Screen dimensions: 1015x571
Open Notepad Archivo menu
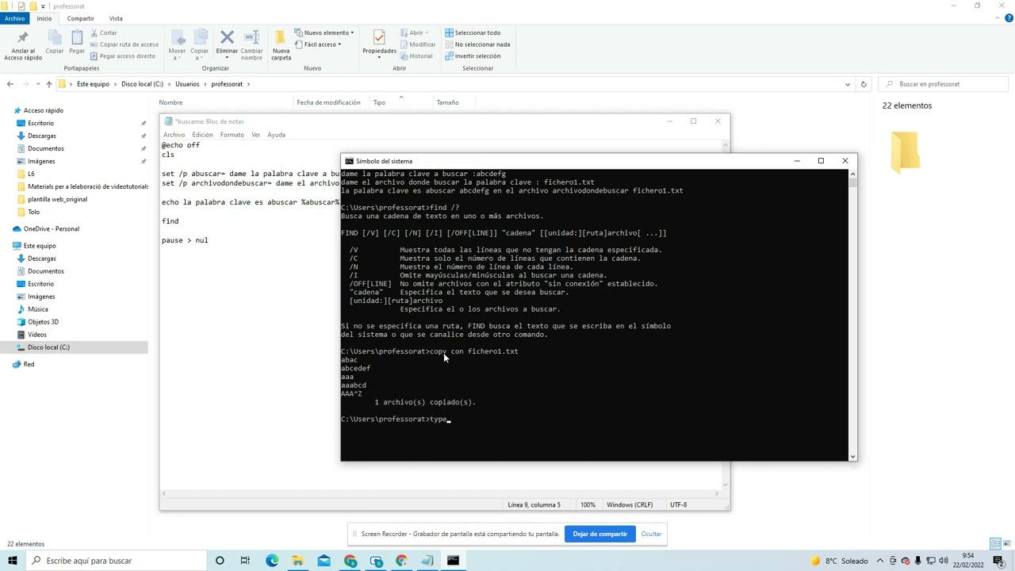click(174, 135)
